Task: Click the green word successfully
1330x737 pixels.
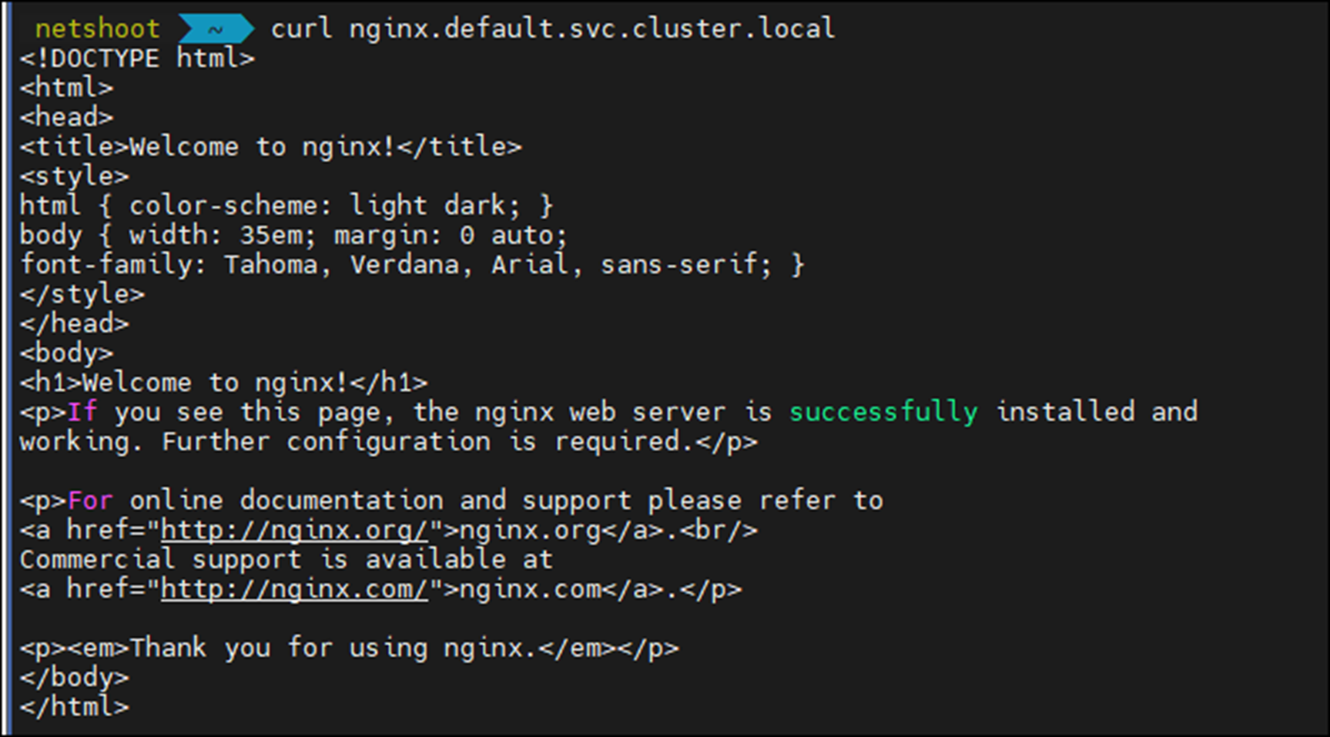Action: [x=883, y=412]
